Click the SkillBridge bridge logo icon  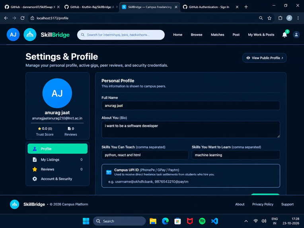click(x=30, y=35)
